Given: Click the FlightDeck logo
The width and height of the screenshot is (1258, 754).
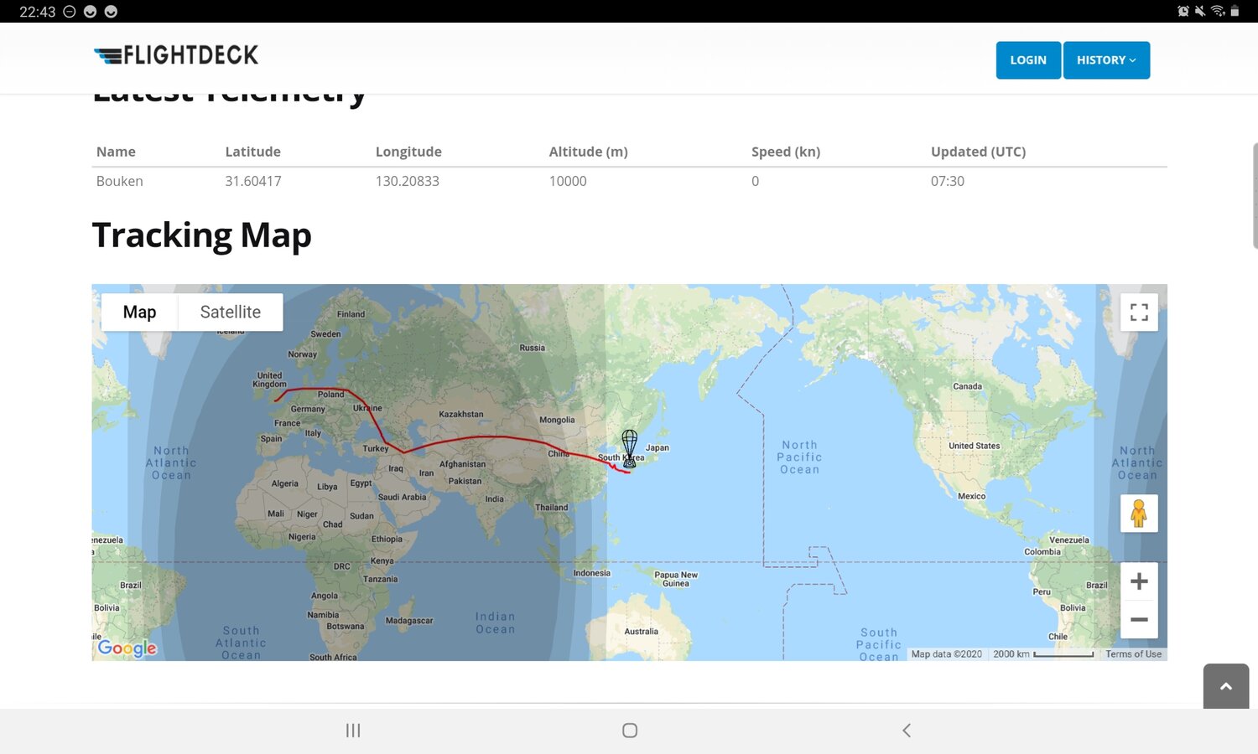Looking at the screenshot, I should pos(176,55).
